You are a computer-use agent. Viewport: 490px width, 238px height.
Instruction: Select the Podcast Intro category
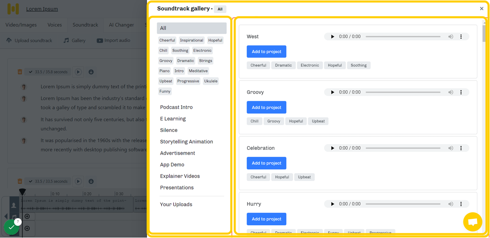[176, 107]
